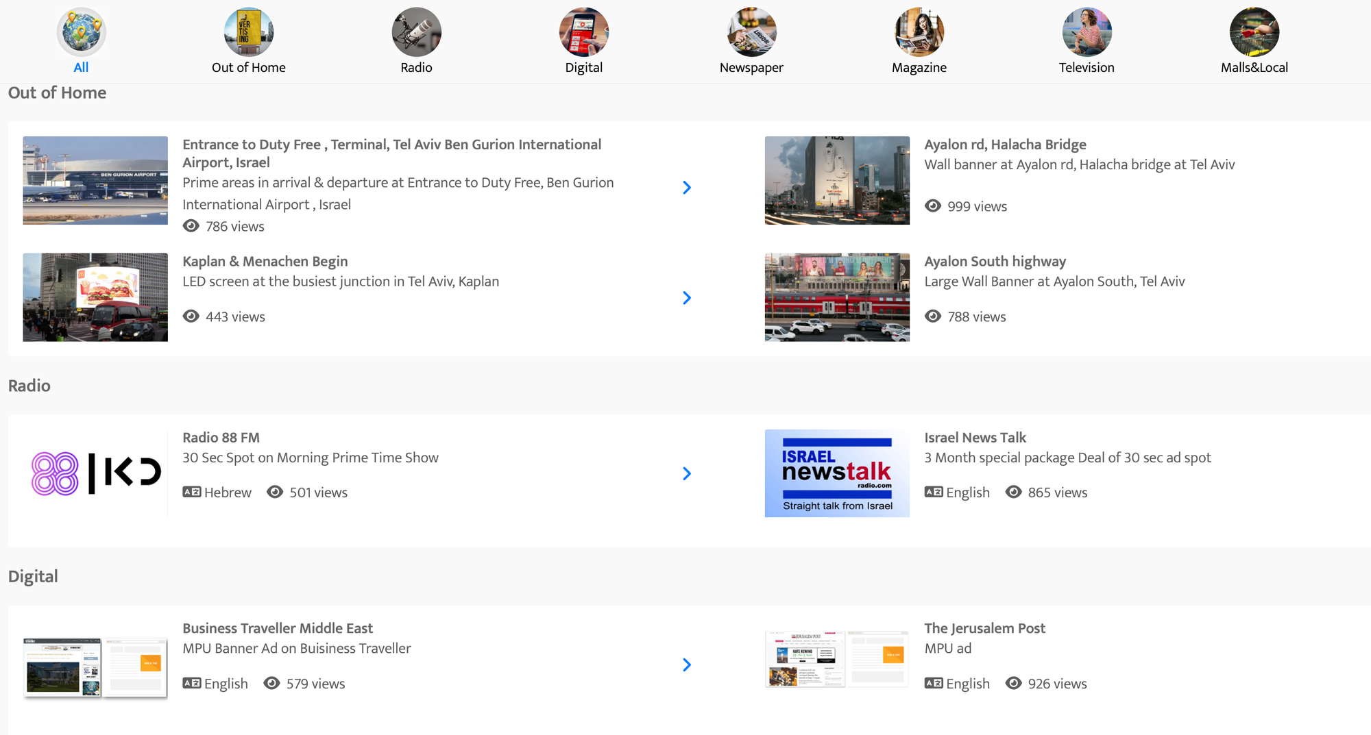
Task: Choose the Radio microphone icon
Action: tap(417, 32)
